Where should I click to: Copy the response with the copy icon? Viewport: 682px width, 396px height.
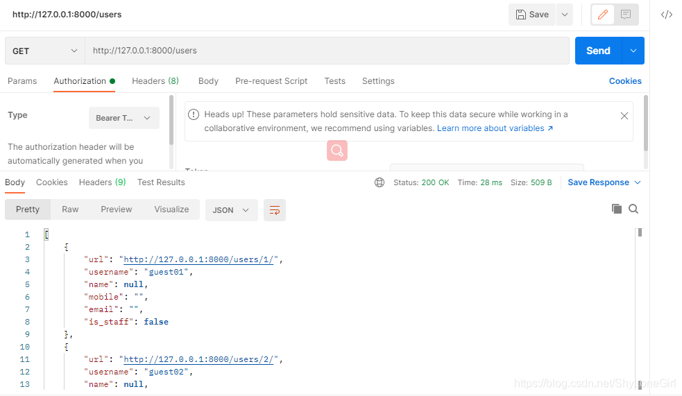point(616,209)
